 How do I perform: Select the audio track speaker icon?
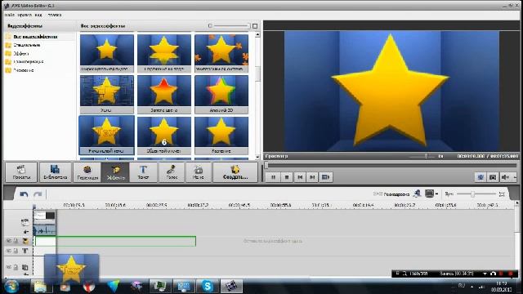click(25, 231)
